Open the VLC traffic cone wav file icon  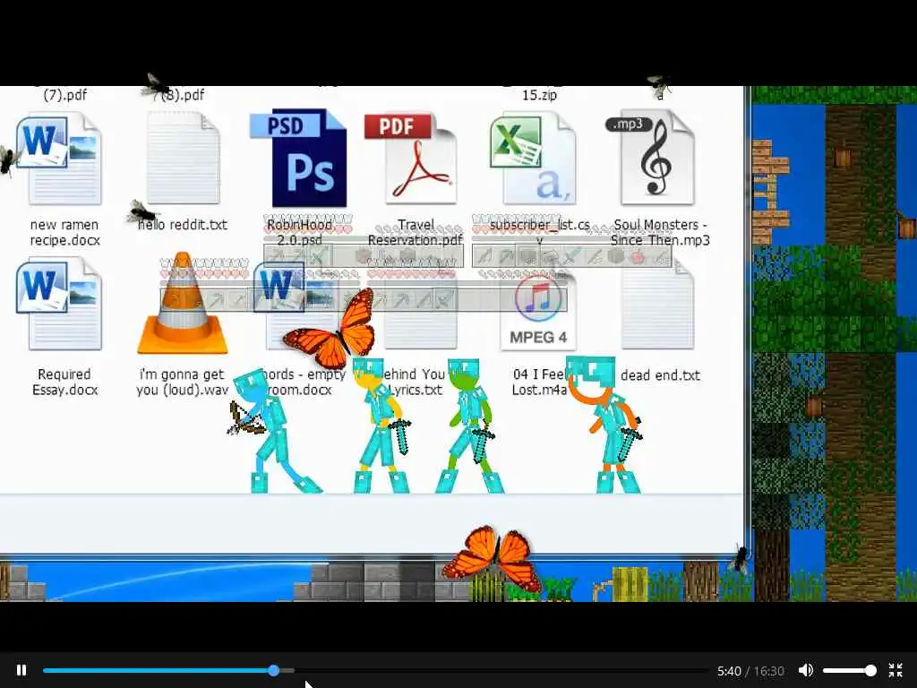click(183, 303)
